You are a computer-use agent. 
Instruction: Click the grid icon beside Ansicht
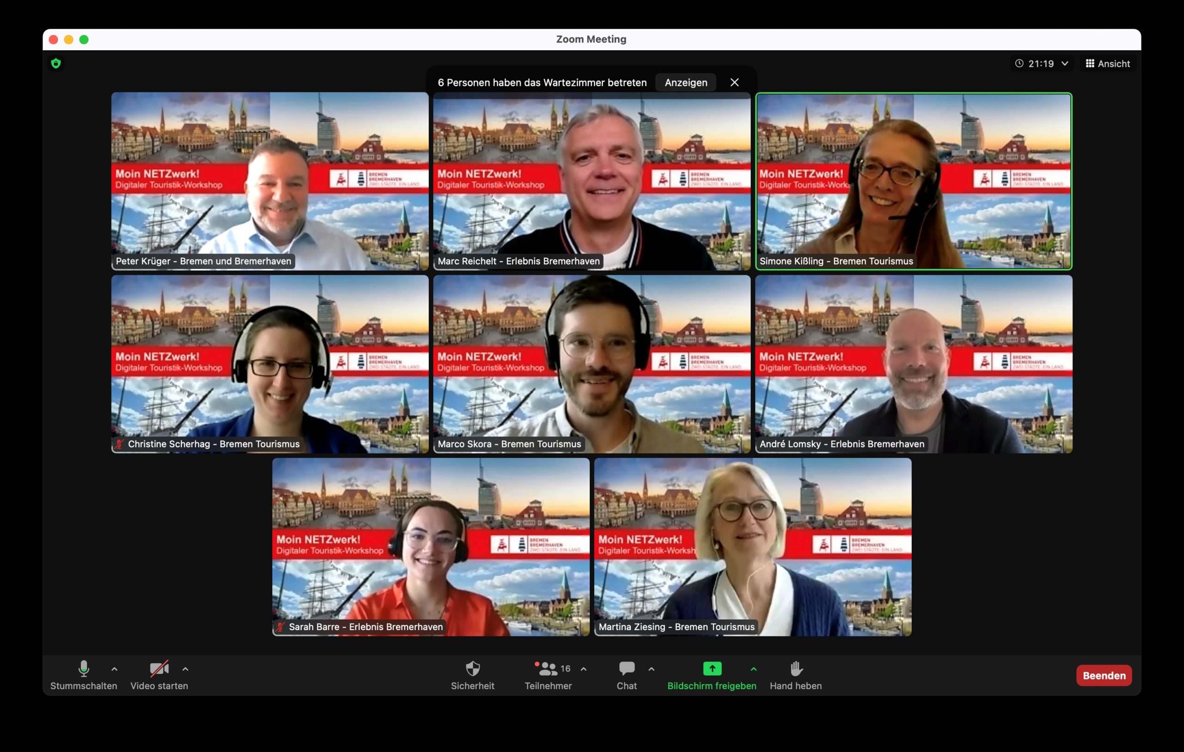pos(1090,63)
